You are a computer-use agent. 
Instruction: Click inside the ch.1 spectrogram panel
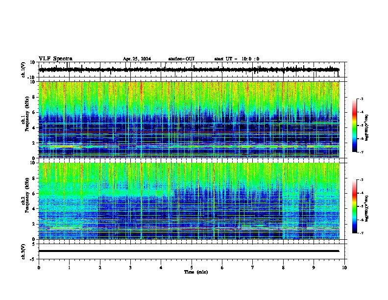coord(189,120)
